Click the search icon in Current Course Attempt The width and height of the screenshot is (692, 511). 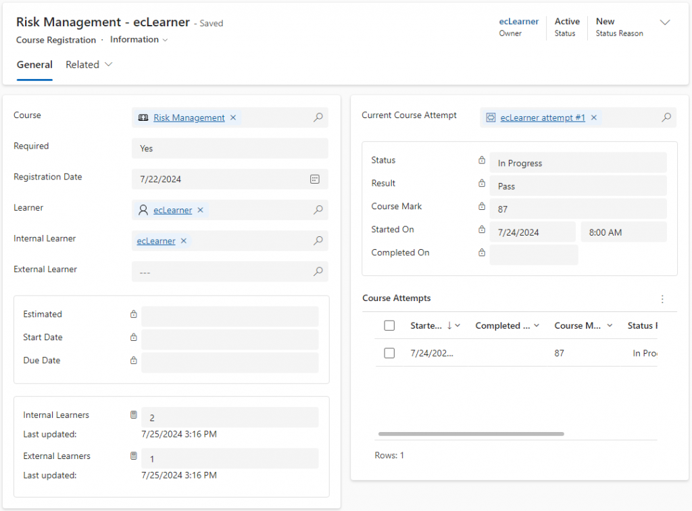[x=666, y=117]
